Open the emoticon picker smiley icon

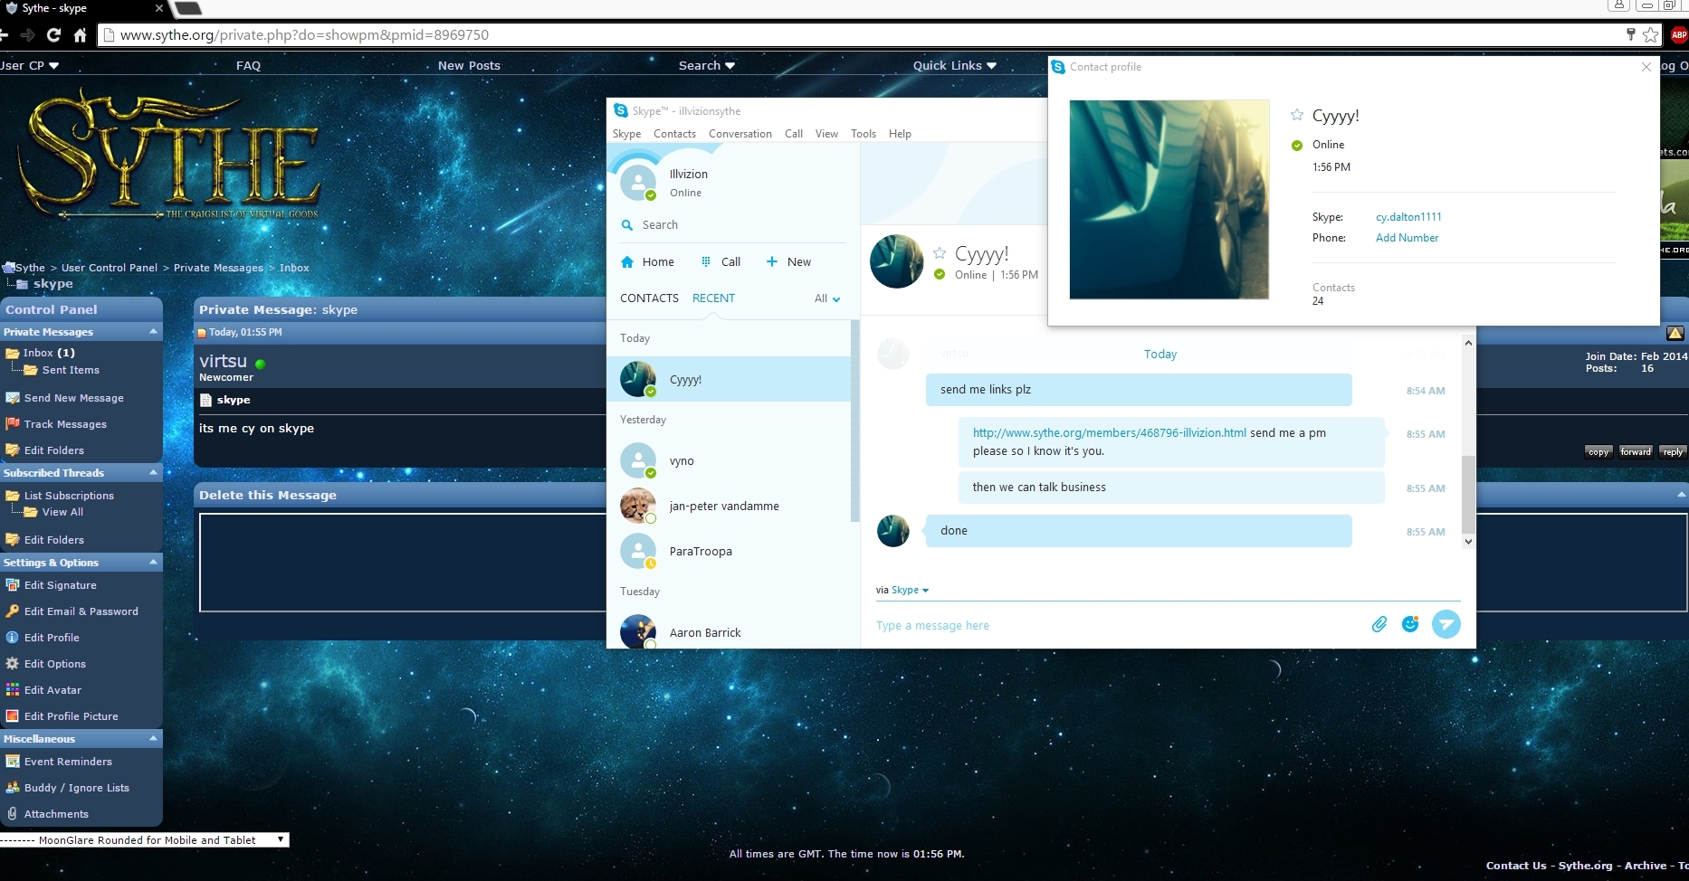1410,624
